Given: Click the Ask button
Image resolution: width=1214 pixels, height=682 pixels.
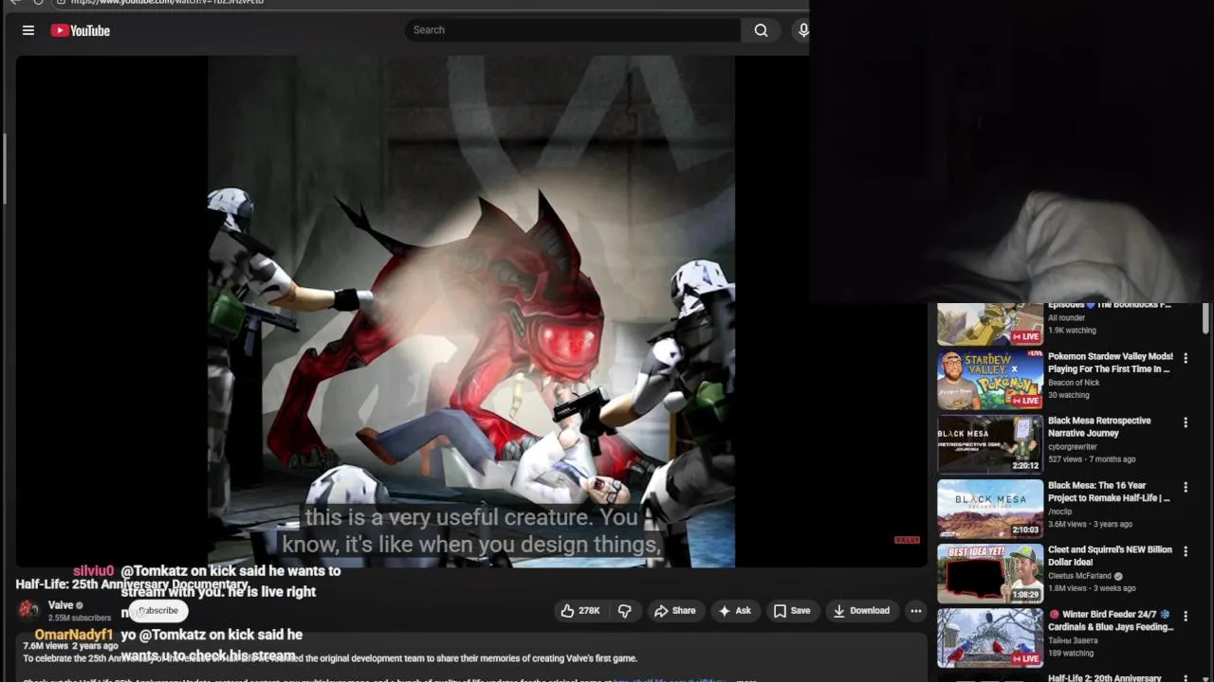Looking at the screenshot, I should (x=735, y=611).
